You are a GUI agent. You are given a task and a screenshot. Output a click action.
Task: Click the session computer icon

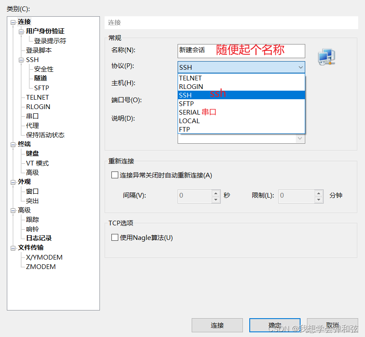327,57
